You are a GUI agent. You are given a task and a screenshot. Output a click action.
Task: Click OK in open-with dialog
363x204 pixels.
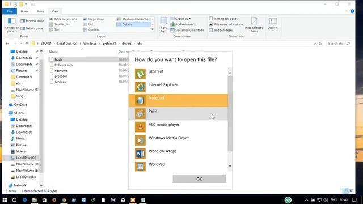coord(199,179)
